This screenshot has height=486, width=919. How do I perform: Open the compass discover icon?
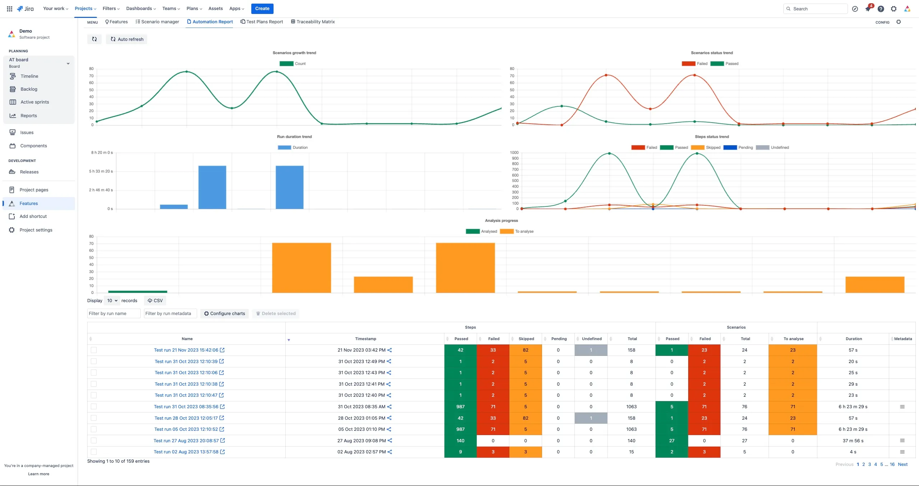(855, 9)
